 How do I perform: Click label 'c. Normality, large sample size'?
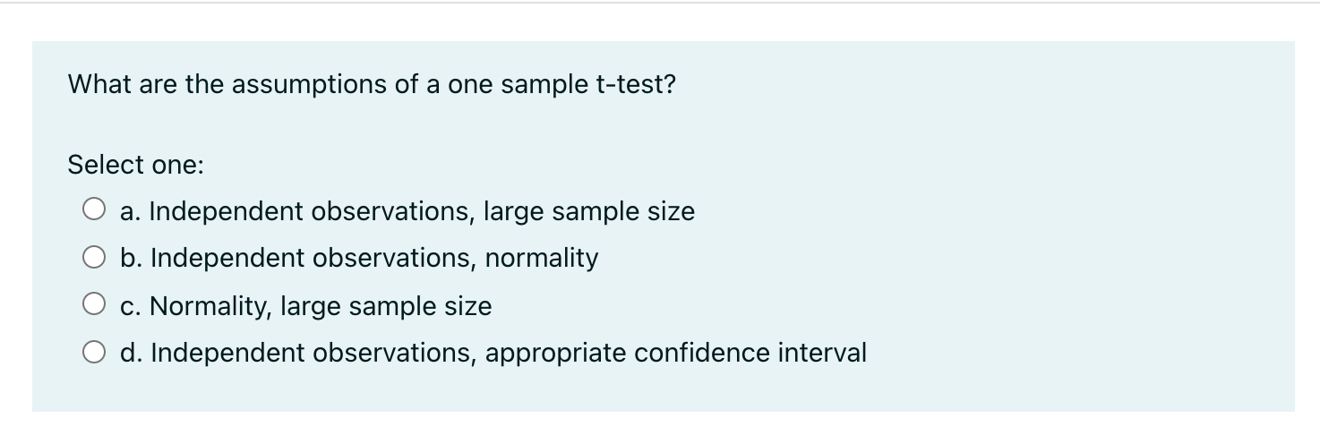(x=306, y=307)
